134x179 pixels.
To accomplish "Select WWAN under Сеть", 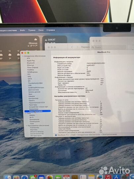I will click(32, 115).
